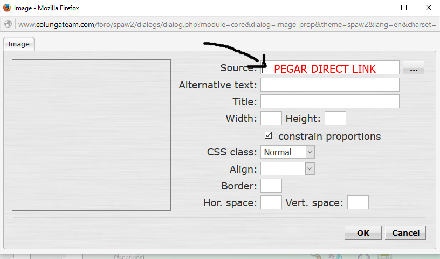Image resolution: width=440 pixels, height=259 pixels.
Task: Click the empty image preview area
Action: click(91, 135)
